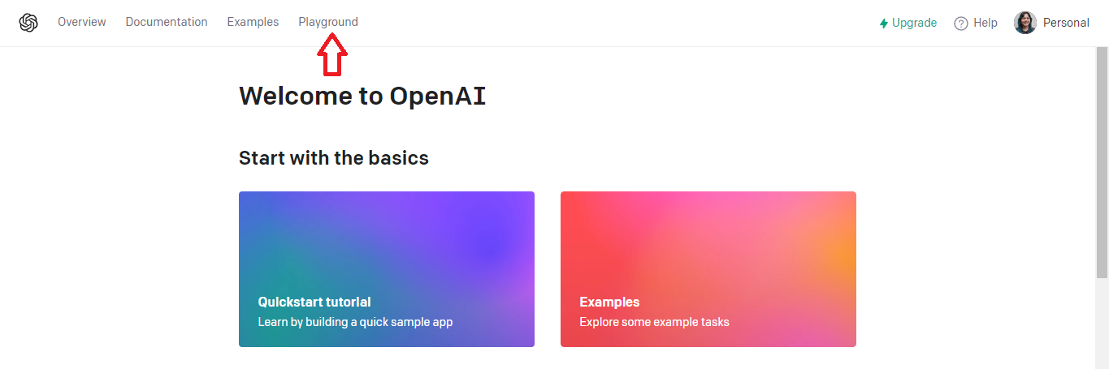The image size is (1109, 369).
Task: Click the Upgrade text link
Action: pos(914,23)
